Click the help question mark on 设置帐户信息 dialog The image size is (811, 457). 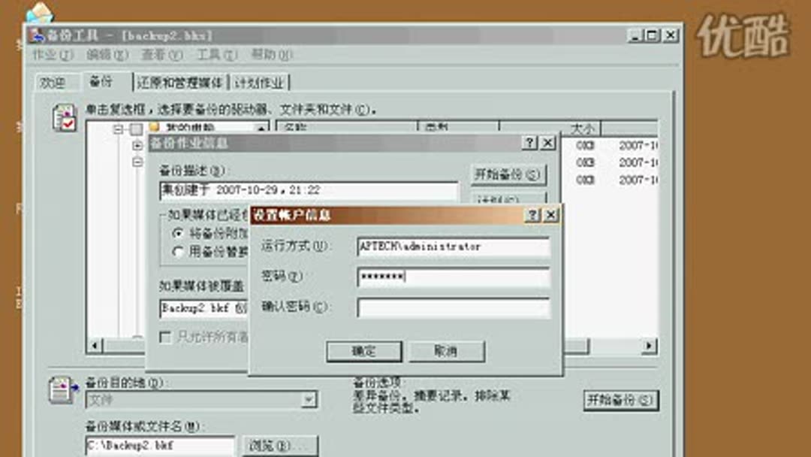(x=532, y=215)
